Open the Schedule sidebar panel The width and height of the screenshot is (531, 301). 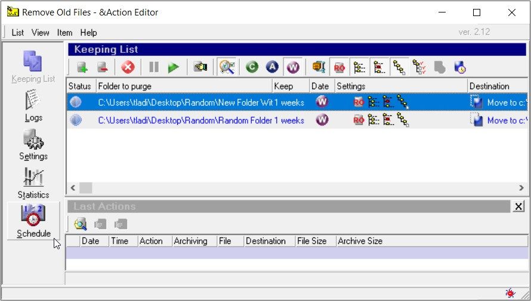33,221
